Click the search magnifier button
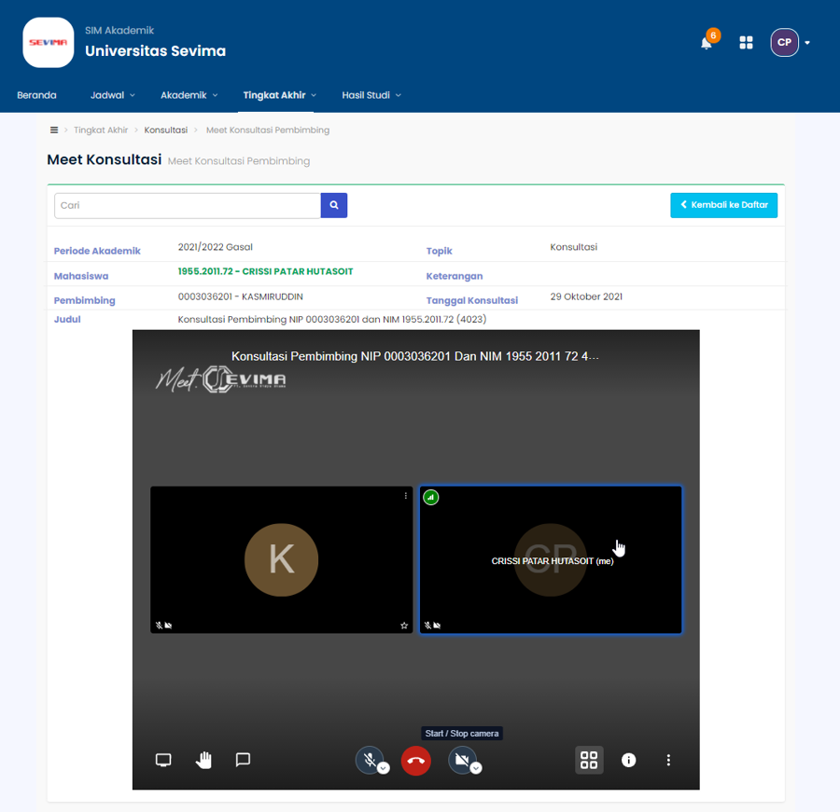 coord(334,205)
